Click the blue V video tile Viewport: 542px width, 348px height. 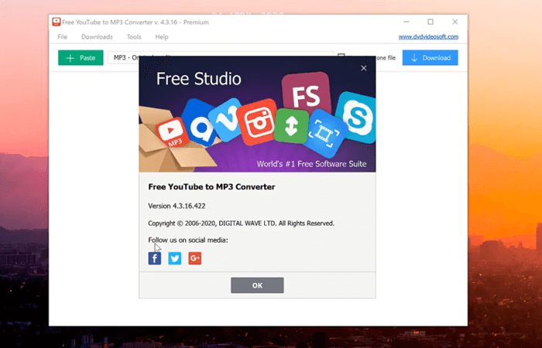coord(226,119)
